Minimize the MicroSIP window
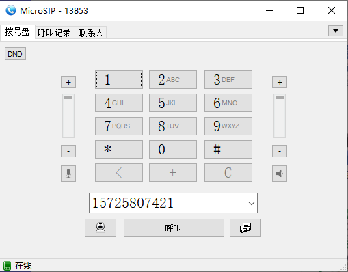Viewport: 348px width, 272px height. click(269, 10)
